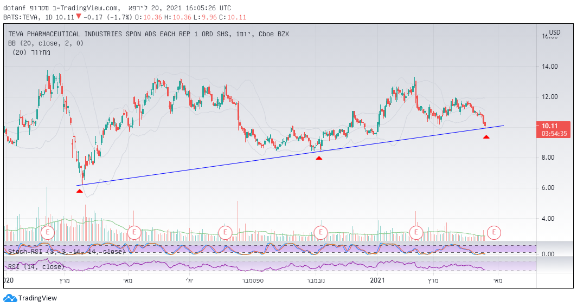Click the TEVA PHARMACEUTICAL INDUSTRIES chart title
The width and height of the screenshot is (577, 308).
tap(149, 34)
